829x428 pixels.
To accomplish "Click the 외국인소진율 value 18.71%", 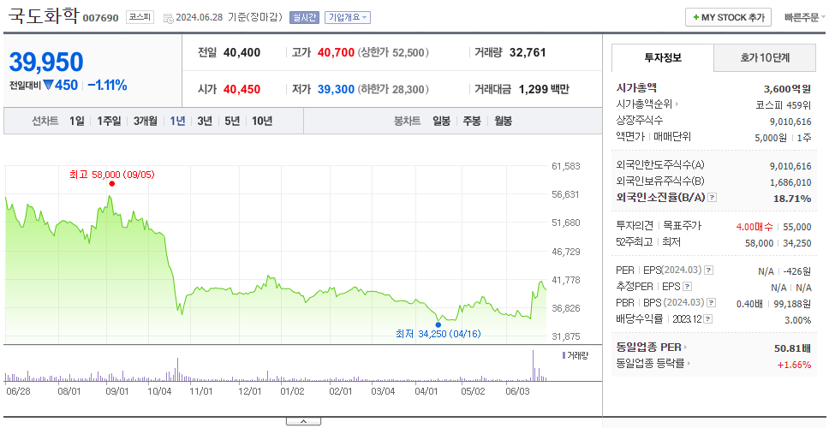I will pos(793,199).
